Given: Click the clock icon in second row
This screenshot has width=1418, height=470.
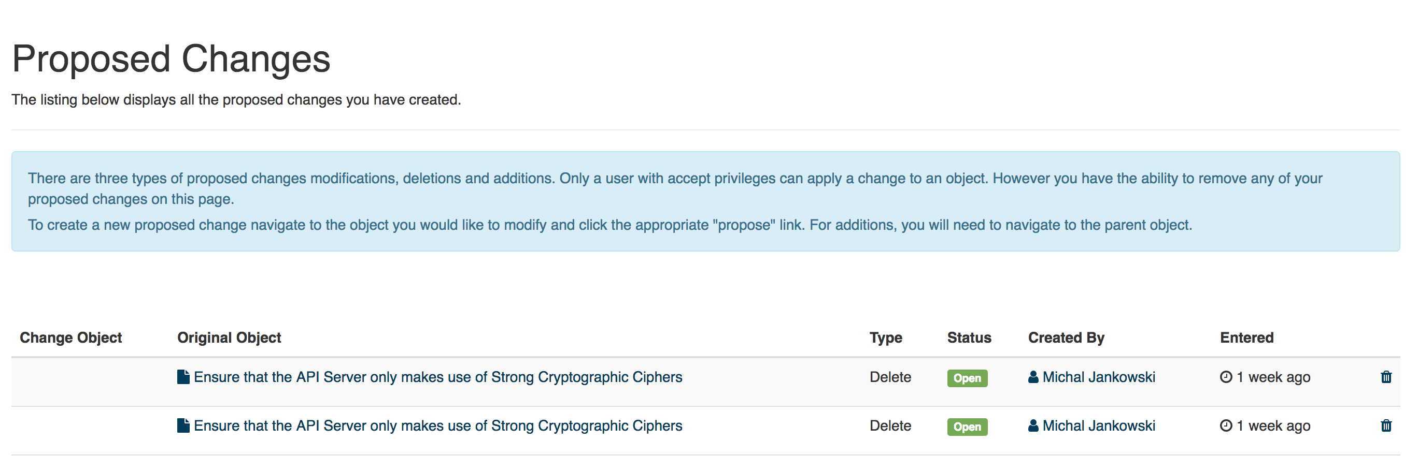Looking at the screenshot, I should [1226, 425].
